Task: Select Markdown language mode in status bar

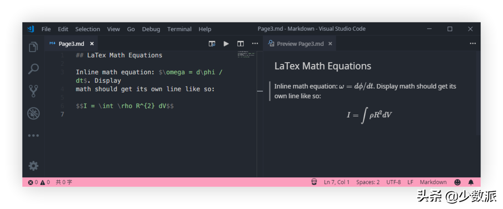Action: (x=433, y=182)
